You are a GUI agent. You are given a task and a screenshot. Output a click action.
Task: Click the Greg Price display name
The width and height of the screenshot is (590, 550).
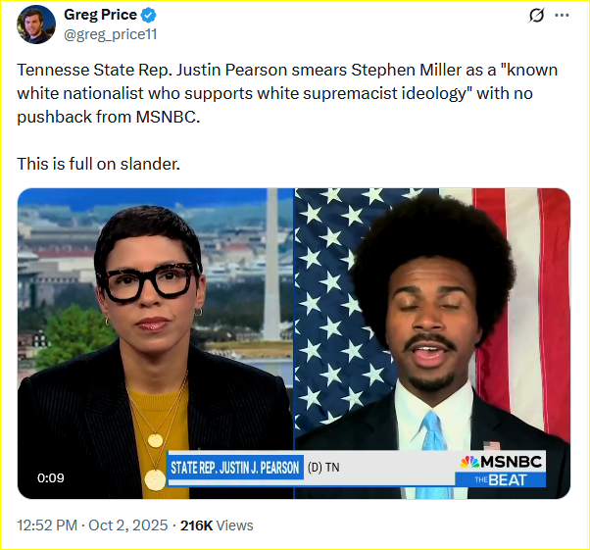tap(101, 15)
